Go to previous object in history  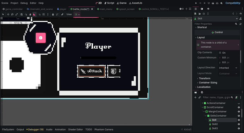click(x=233, y=14)
